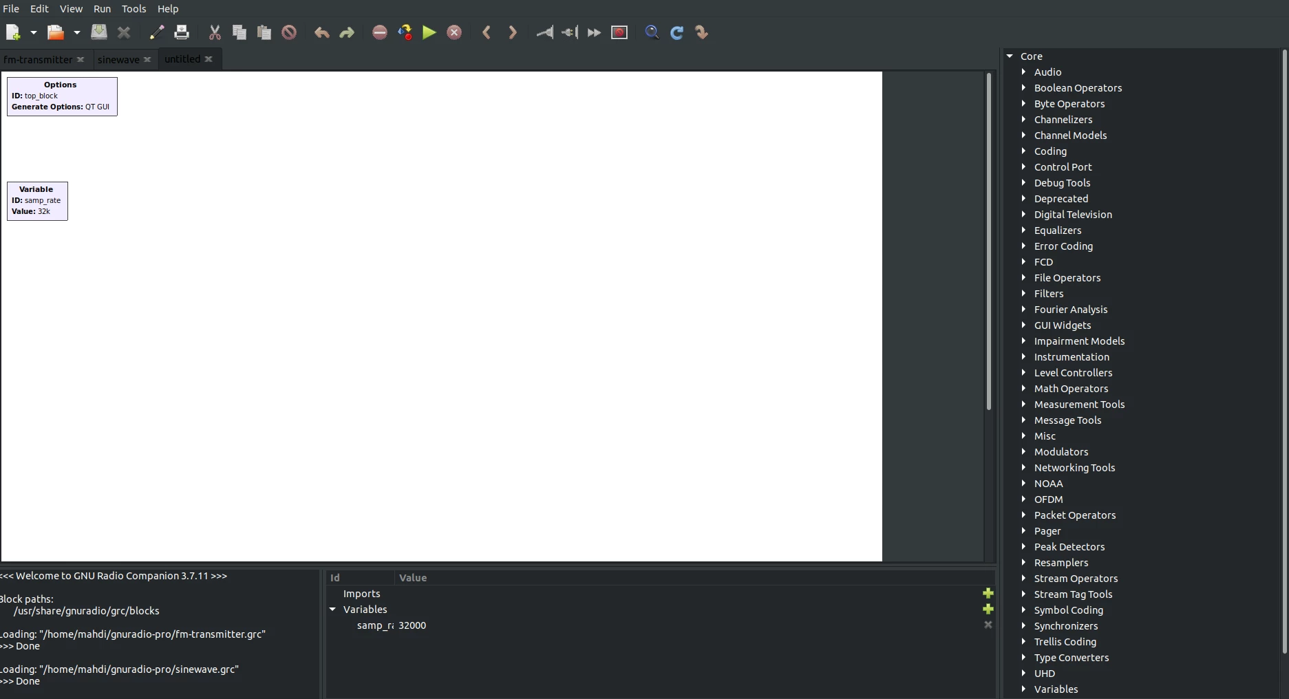Click the Disable block toolbar icon

(570, 32)
